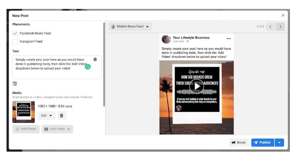Screen dimensions: 294x152
Task: Enable Instagram Feed placement checkbox
Action: 15,41
